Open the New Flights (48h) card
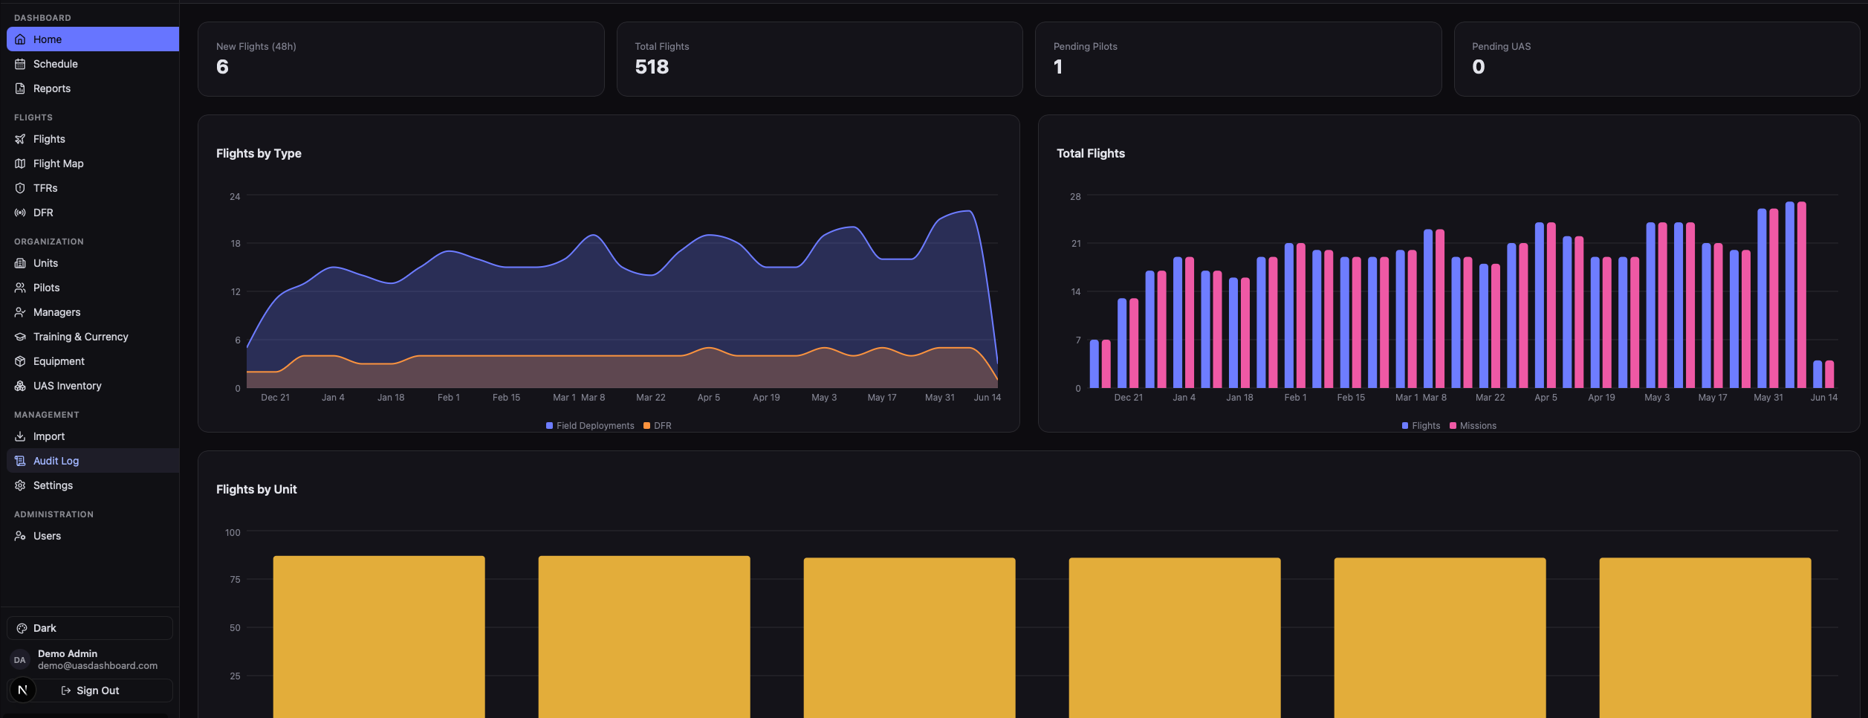This screenshot has width=1868, height=718. coord(401,59)
